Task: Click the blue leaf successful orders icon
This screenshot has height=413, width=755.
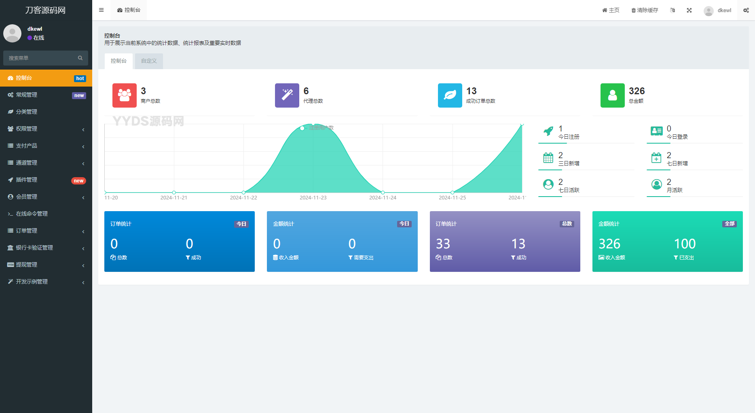Action: click(x=450, y=95)
